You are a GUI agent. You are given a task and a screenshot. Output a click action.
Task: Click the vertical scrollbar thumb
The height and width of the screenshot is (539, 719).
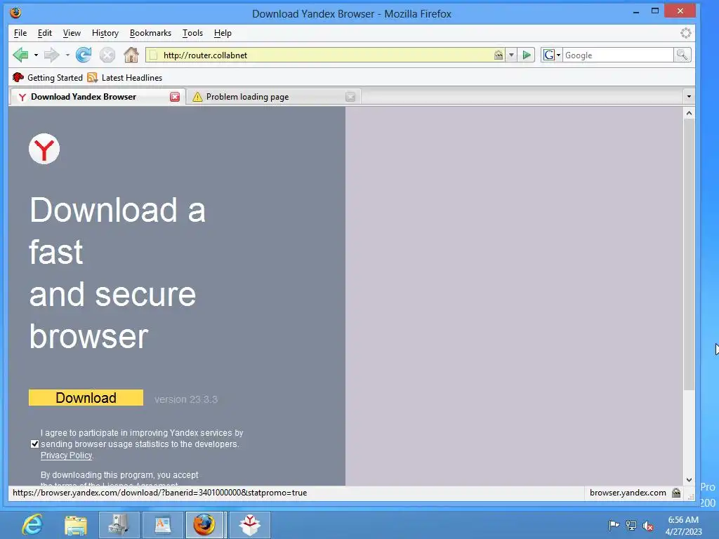[689, 254]
